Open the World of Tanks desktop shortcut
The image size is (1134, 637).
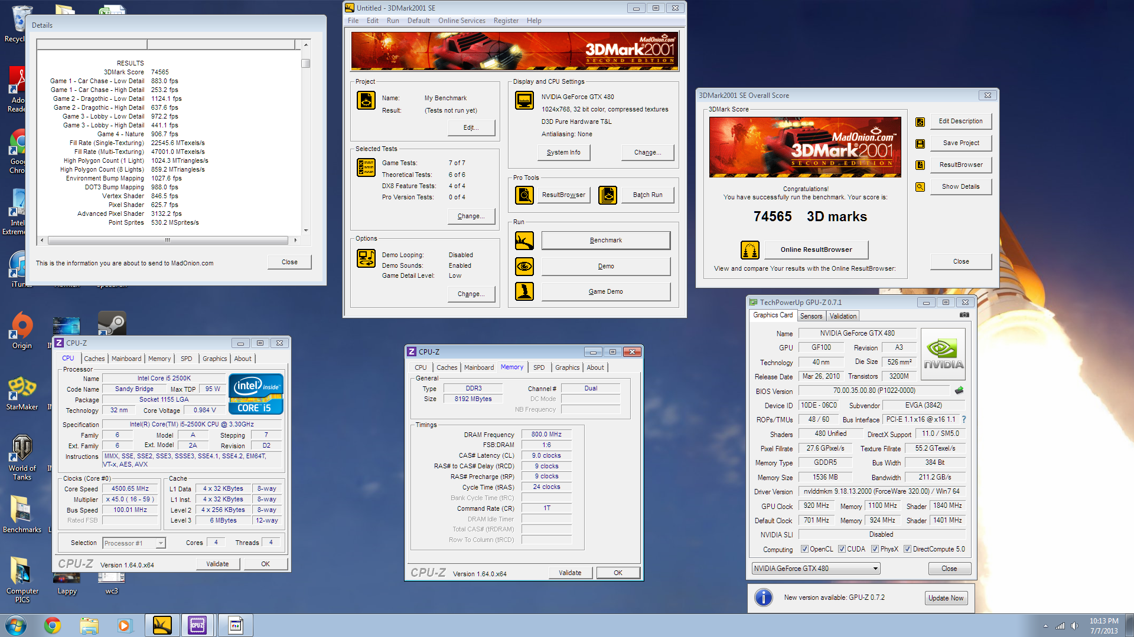22,458
